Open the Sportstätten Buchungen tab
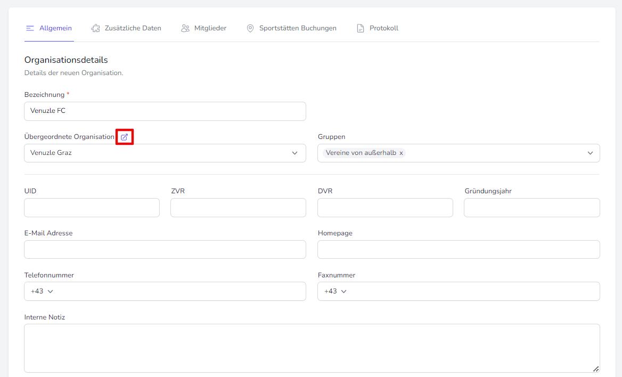The image size is (622, 377). [x=298, y=28]
